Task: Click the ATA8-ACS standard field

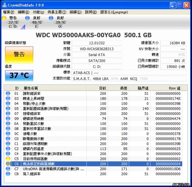Action: coord(129,73)
